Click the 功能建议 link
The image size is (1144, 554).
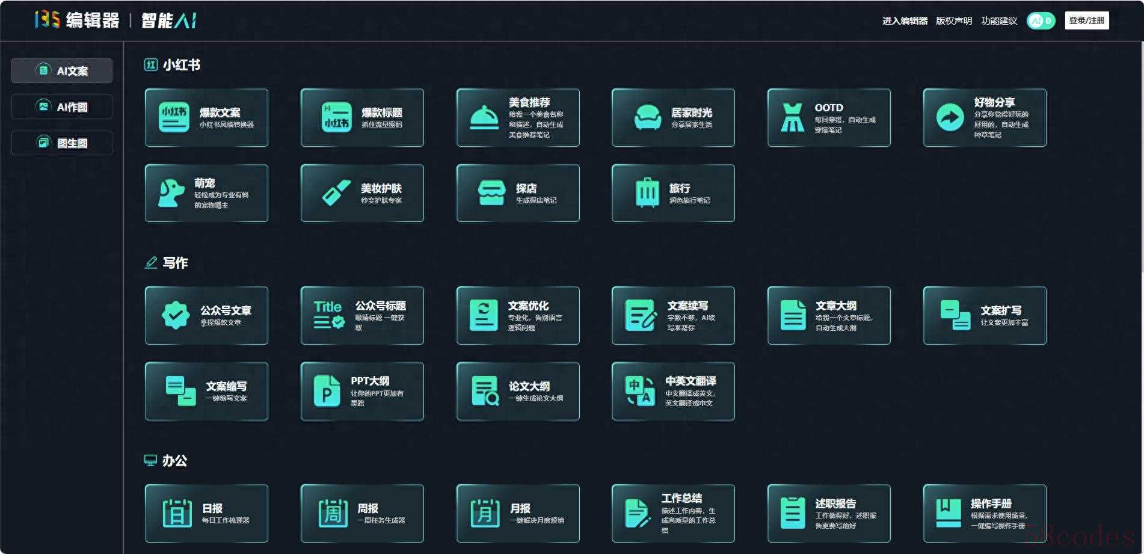[x=999, y=20]
